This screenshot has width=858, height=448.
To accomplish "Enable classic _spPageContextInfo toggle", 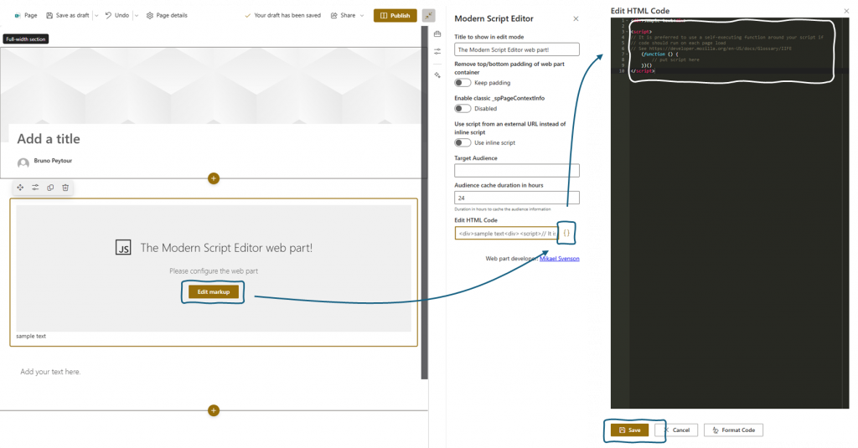I will pyautogui.click(x=463, y=108).
